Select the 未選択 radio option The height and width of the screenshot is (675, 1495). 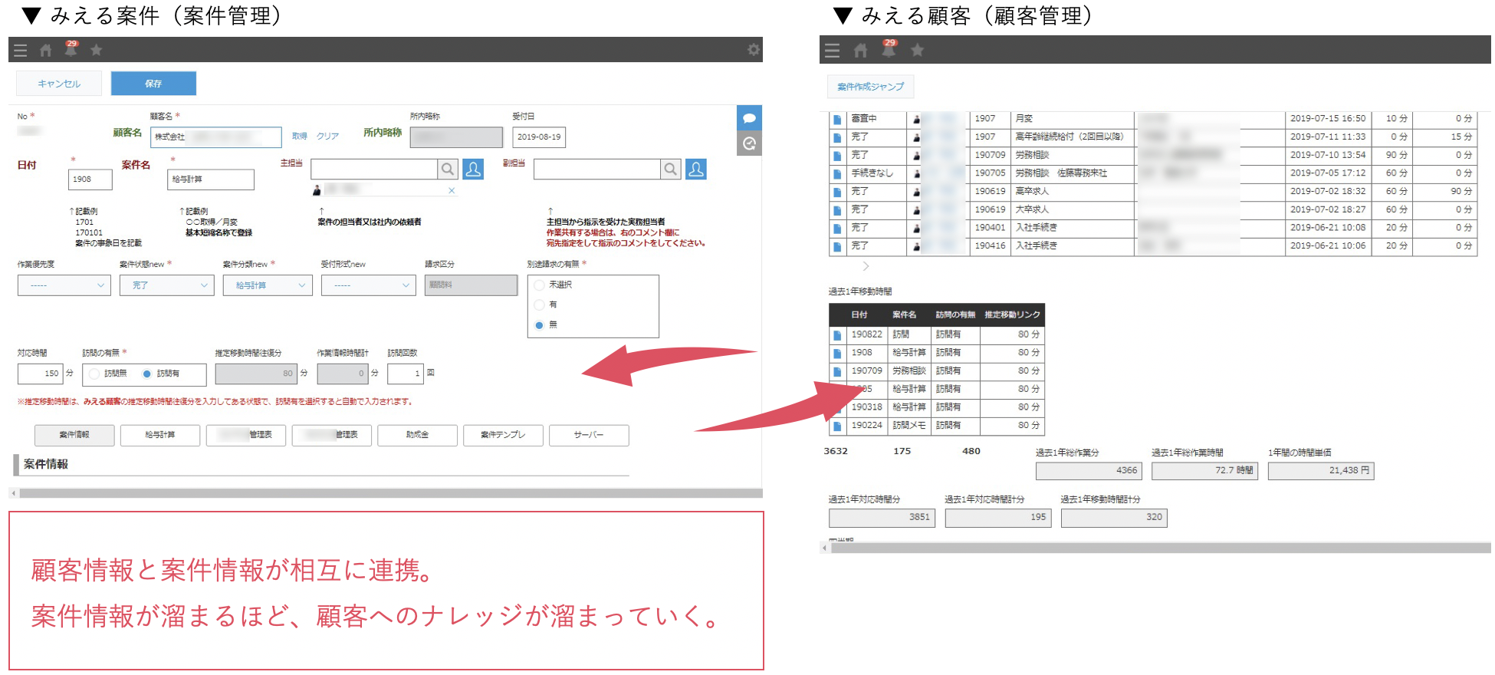click(540, 285)
